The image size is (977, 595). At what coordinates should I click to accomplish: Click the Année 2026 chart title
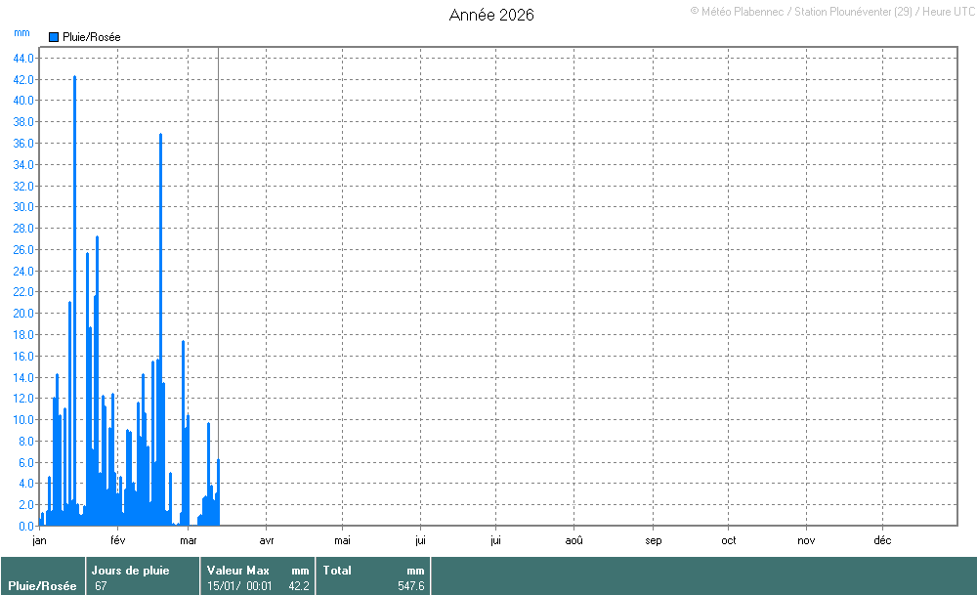tap(491, 15)
